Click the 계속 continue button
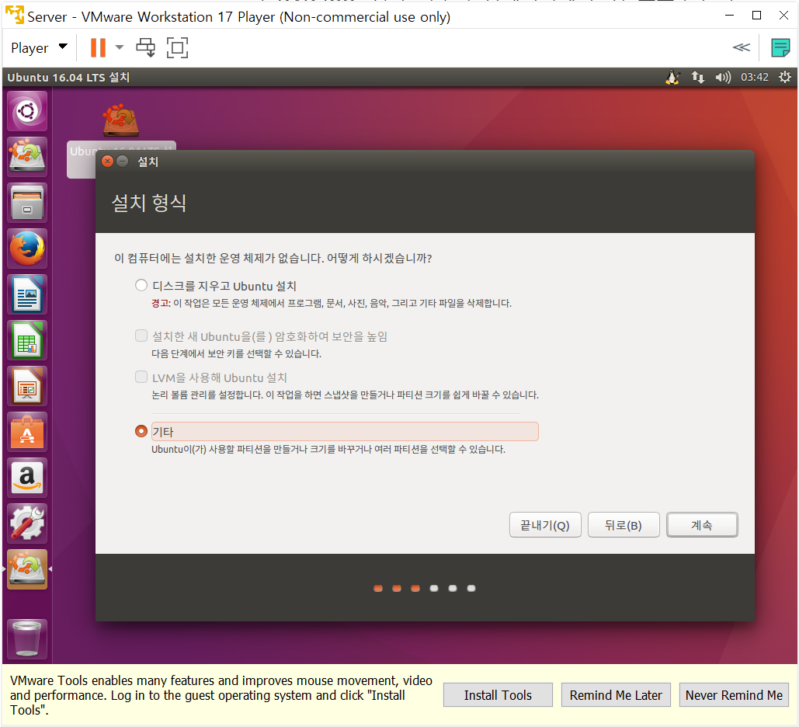The image size is (799, 727). point(702,525)
